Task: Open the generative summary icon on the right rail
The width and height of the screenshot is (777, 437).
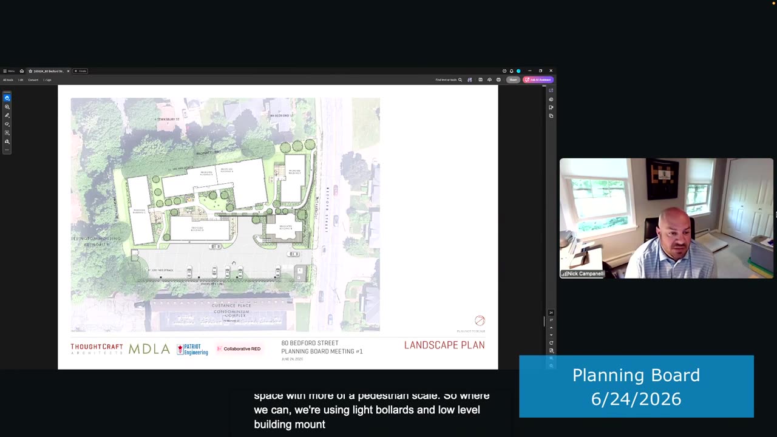Action: tap(551, 100)
